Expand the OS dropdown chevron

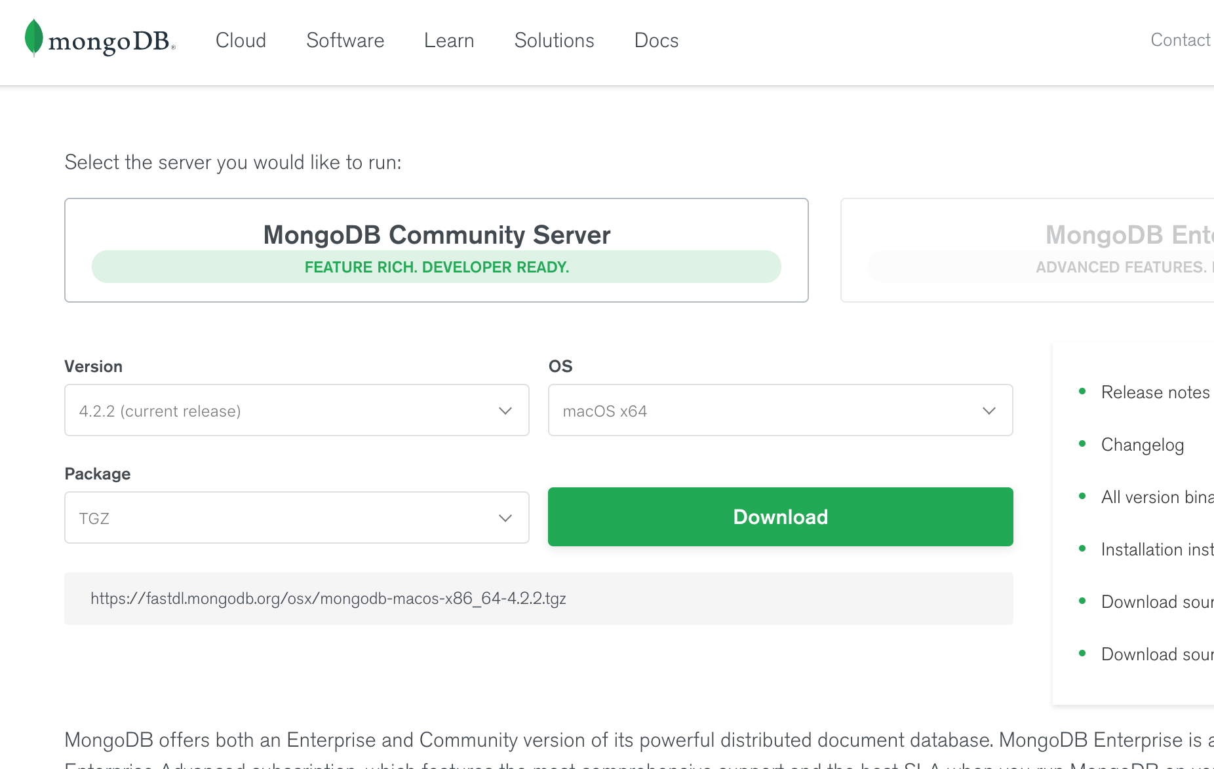(x=989, y=411)
